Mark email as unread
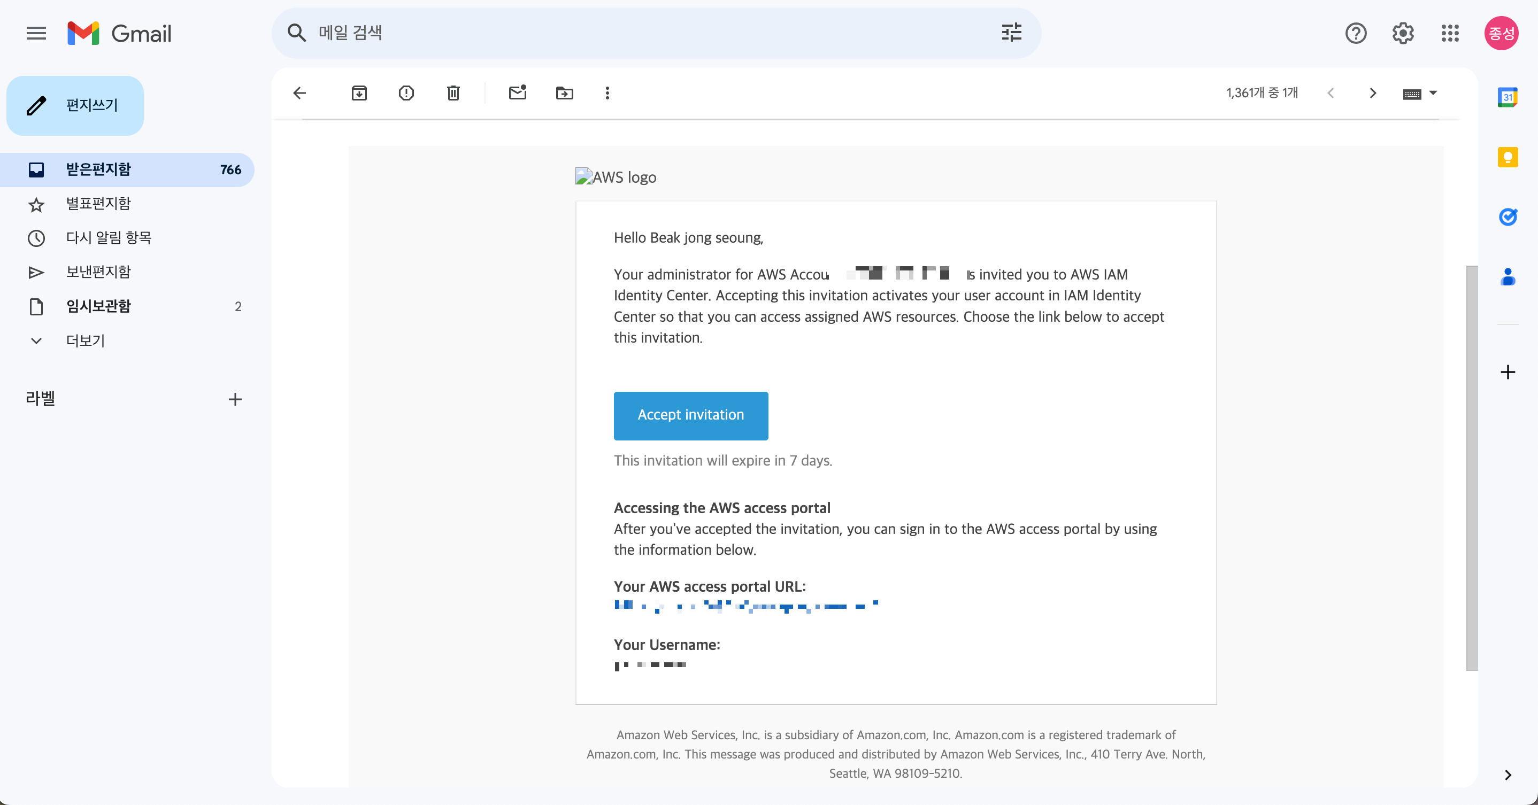Screen dimensions: 1538x805 pyautogui.click(x=517, y=93)
